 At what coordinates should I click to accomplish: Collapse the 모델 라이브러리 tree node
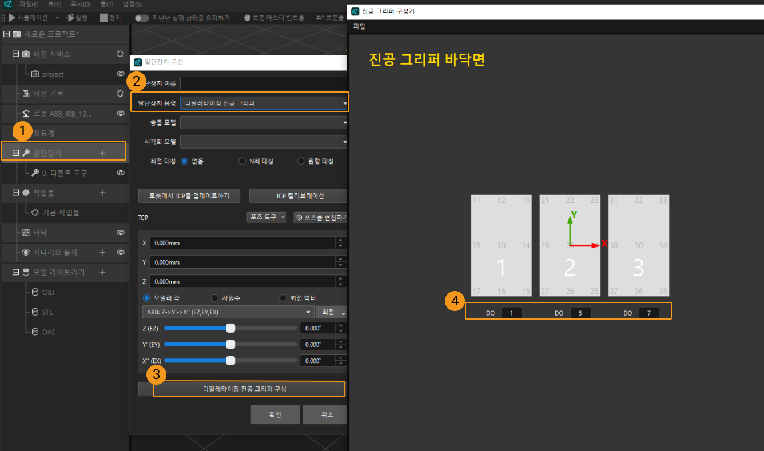click(7, 272)
